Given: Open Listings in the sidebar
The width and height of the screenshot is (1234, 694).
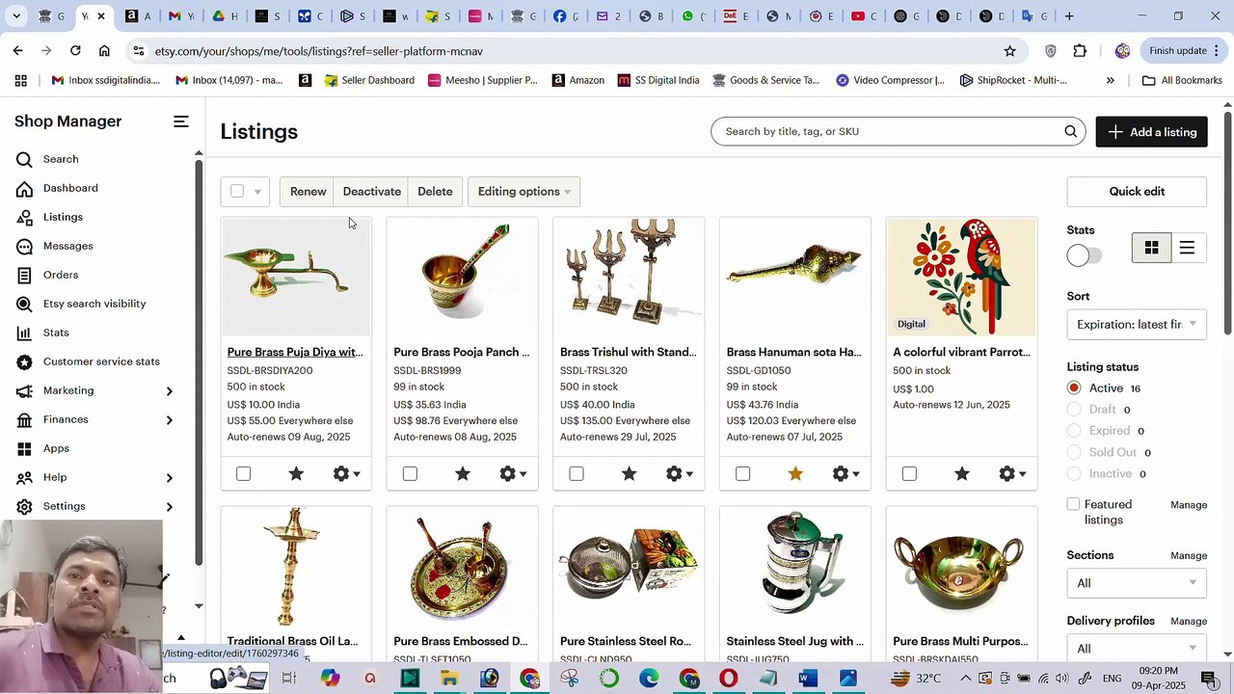Looking at the screenshot, I should tap(63, 217).
